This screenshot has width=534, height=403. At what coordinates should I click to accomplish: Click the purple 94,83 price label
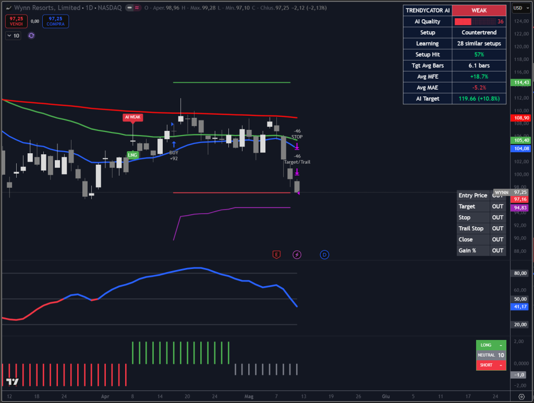(520, 207)
